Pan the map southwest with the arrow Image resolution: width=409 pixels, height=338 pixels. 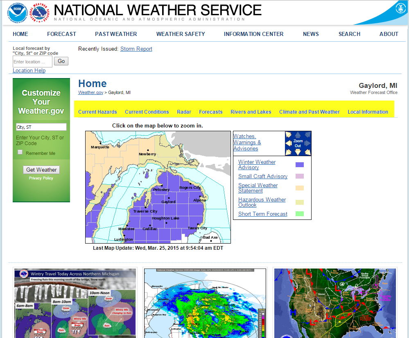[288, 152]
